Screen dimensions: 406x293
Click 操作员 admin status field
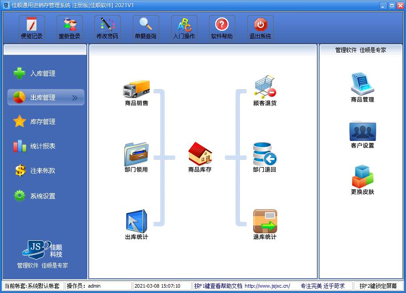98,286
